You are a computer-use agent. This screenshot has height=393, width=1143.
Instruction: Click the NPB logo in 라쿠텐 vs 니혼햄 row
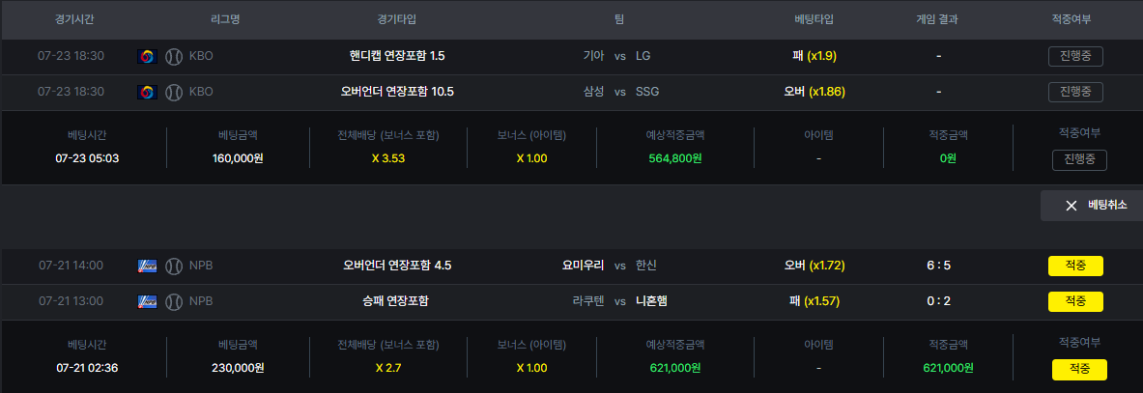point(147,301)
